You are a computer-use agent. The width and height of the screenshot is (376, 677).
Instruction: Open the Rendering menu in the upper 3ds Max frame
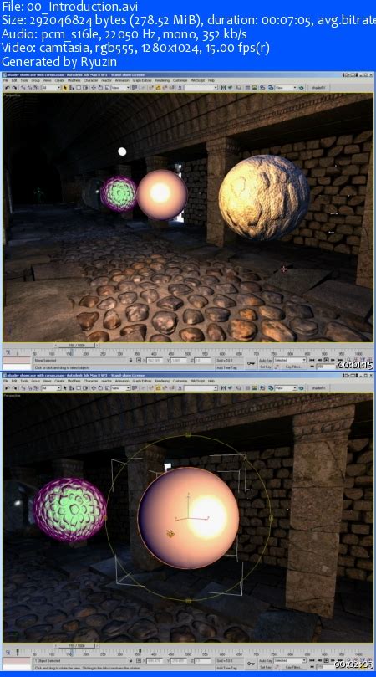coord(162,80)
